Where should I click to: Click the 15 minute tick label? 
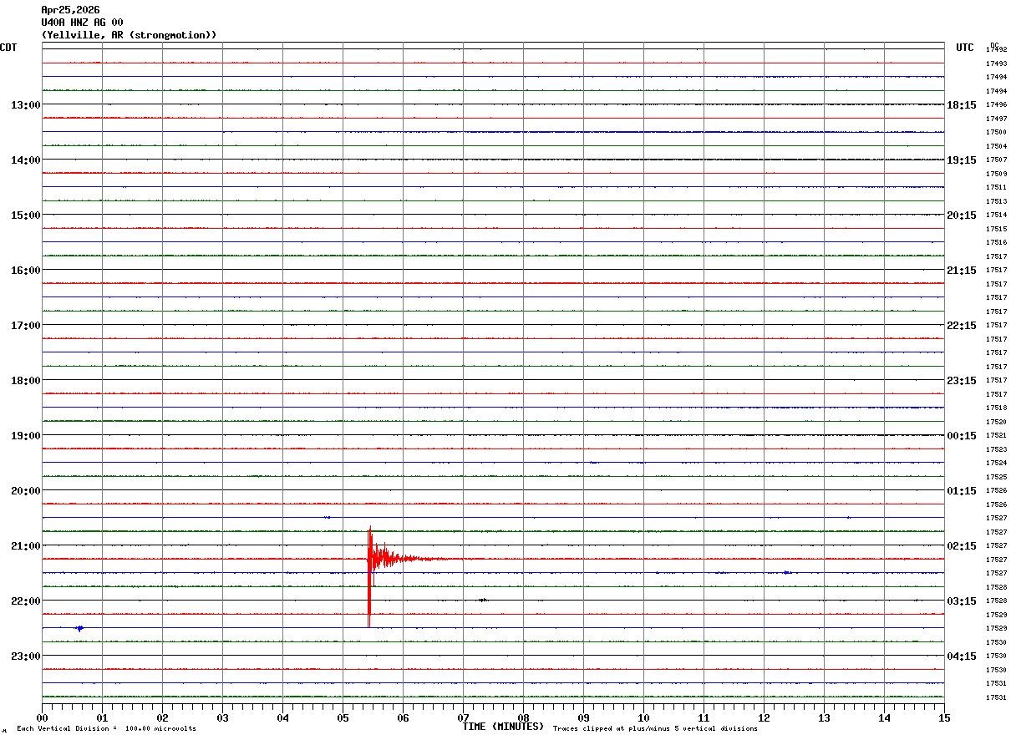944,718
